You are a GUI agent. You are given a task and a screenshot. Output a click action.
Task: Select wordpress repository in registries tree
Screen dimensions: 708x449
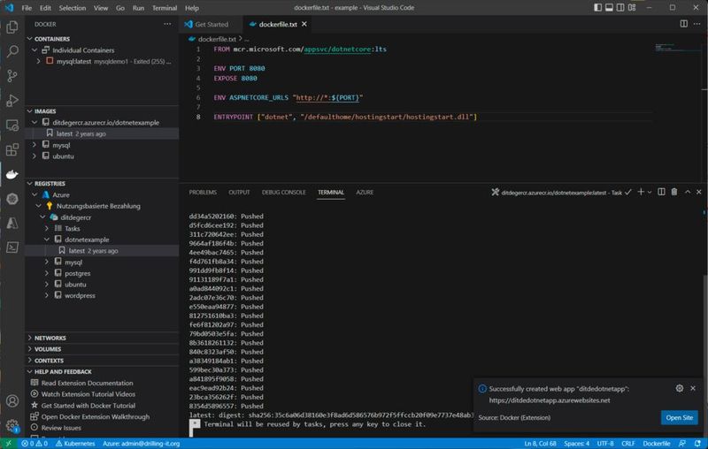pos(80,296)
